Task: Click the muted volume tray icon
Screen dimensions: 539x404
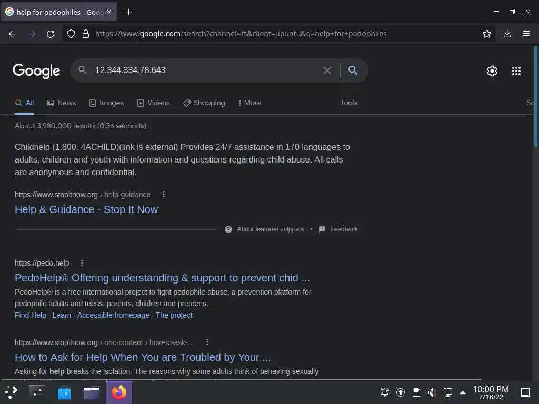Action: [x=432, y=392]
